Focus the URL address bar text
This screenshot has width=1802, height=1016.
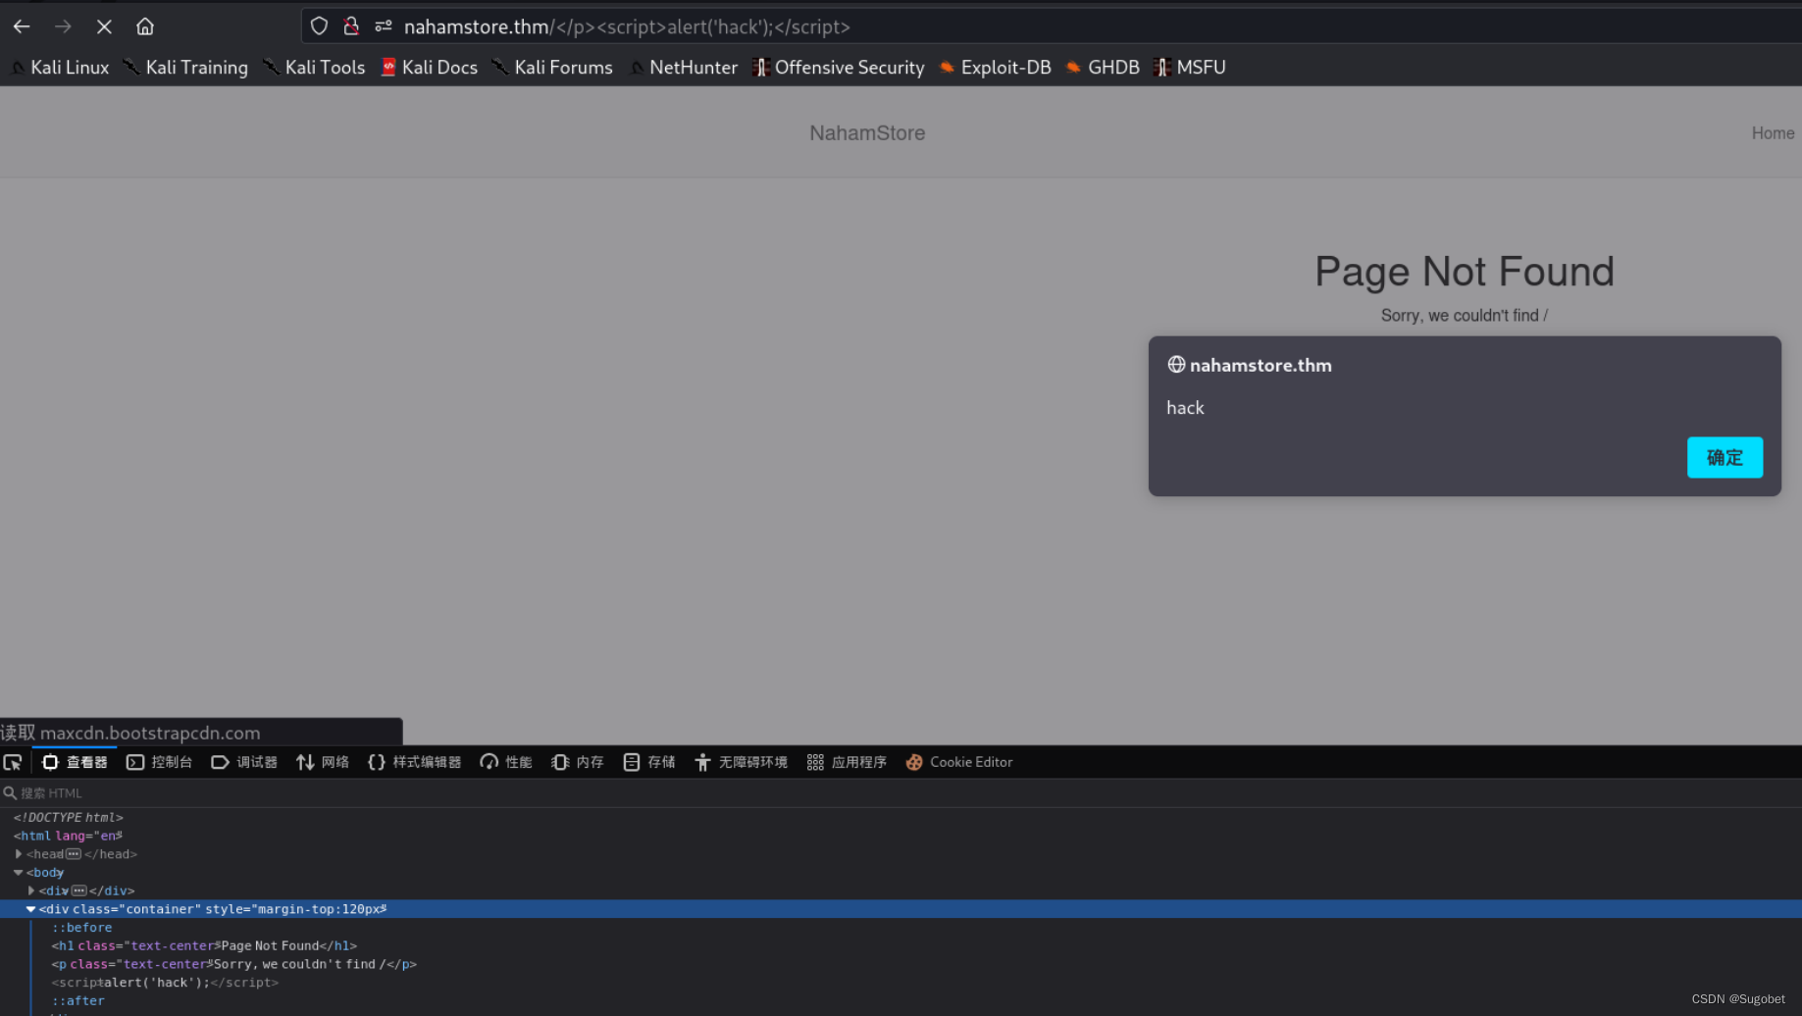point(627,26)
